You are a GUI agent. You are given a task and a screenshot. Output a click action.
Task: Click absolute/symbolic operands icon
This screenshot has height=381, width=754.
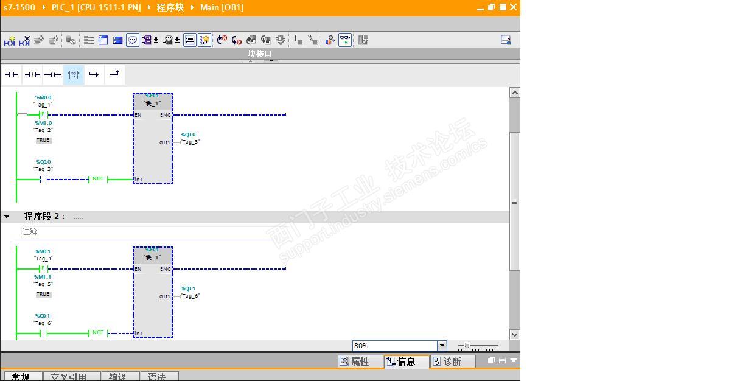147,40
